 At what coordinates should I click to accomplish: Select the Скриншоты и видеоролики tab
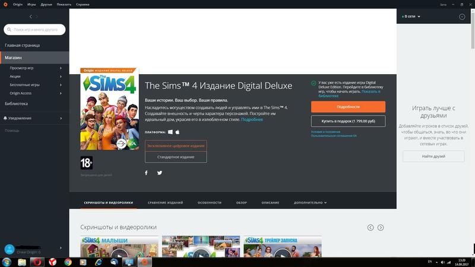[109, 202]
